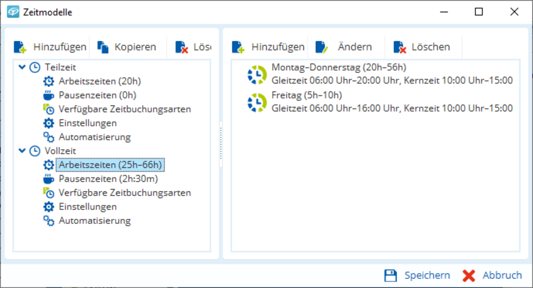Open Einstellungen gear under Teilzeit
The height and width of the screenshot is (288, 533).
click(49, 123)
